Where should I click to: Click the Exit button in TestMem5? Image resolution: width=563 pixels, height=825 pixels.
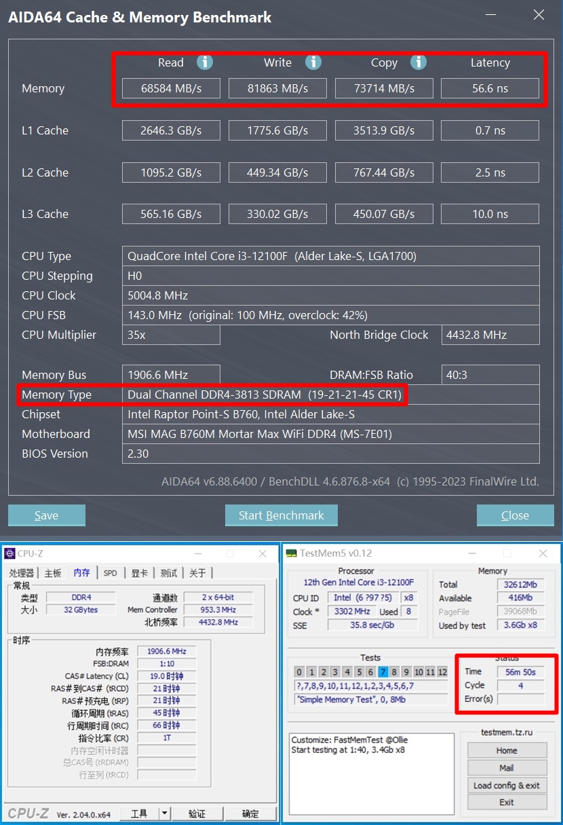pyautogui.click(x=507, y=803)
